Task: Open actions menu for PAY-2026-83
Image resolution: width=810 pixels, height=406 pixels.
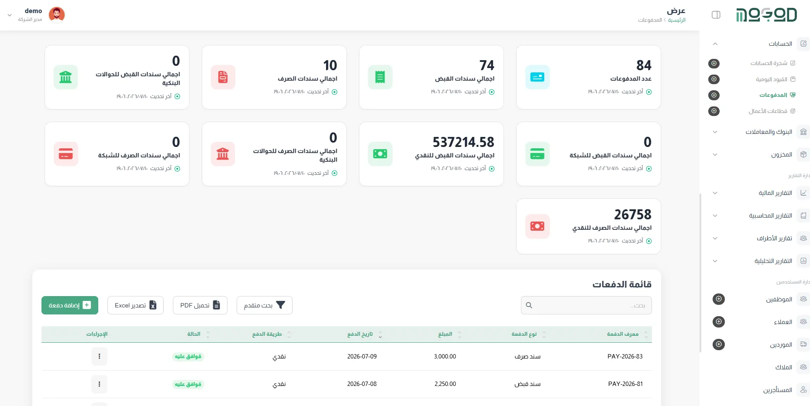Action: (99, 357)
